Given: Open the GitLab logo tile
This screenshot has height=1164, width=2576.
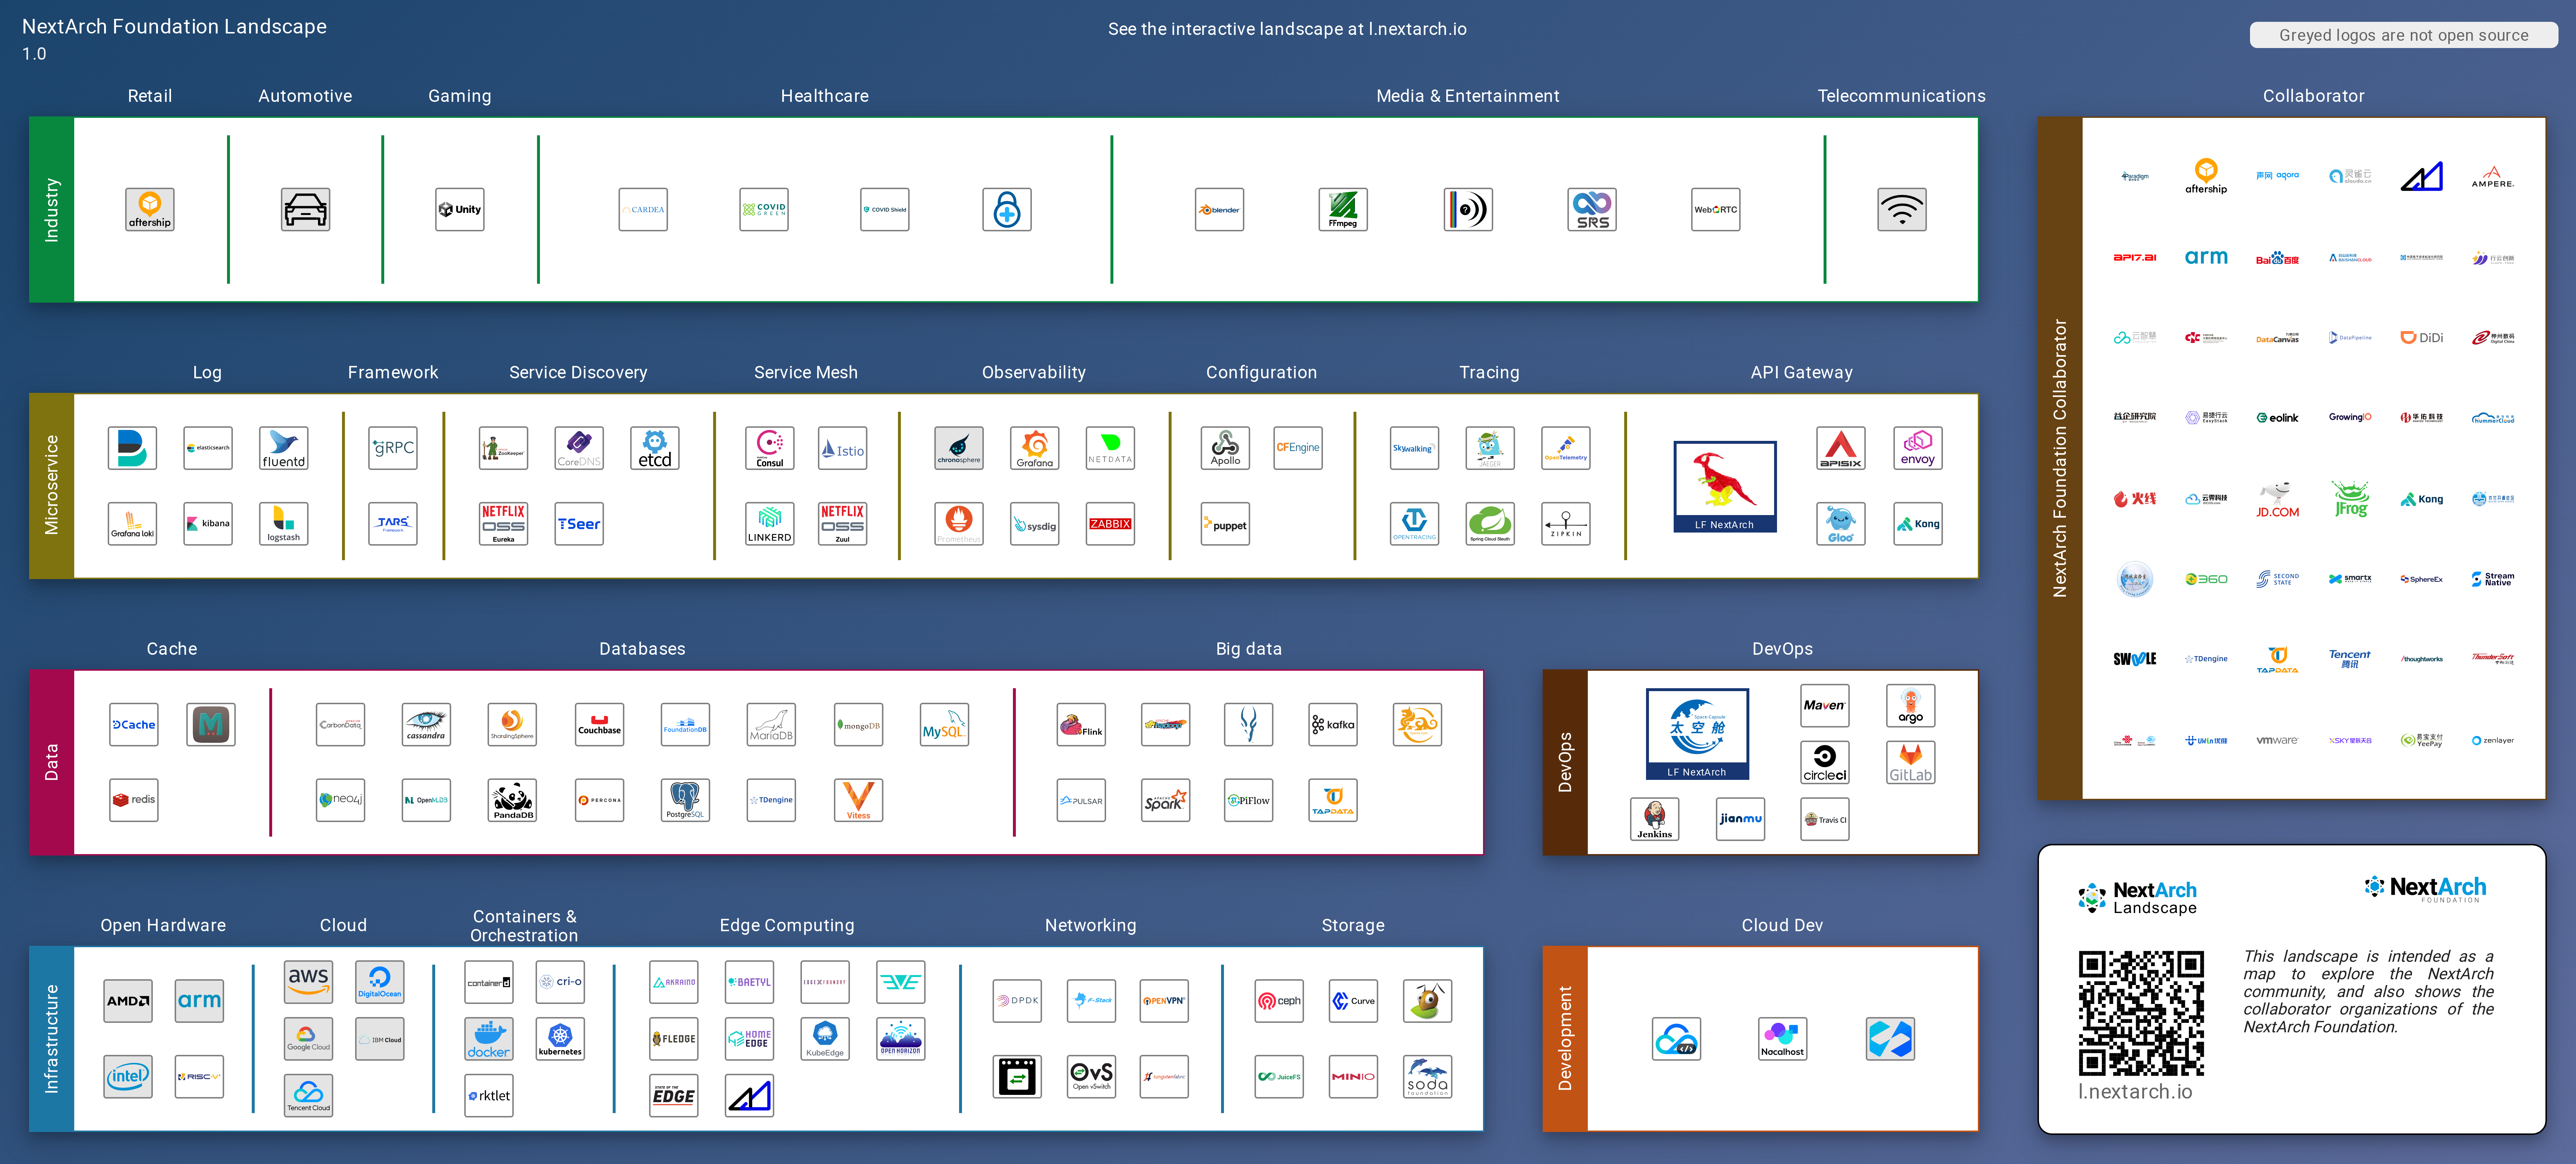Looking at the screenshot, I should (1910, 762).
